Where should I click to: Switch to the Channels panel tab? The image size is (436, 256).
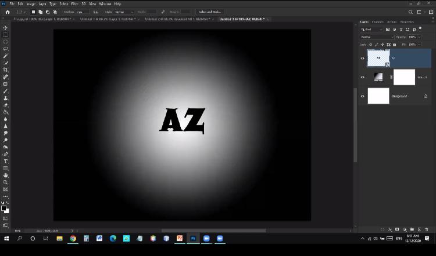(x=377, y=22)
